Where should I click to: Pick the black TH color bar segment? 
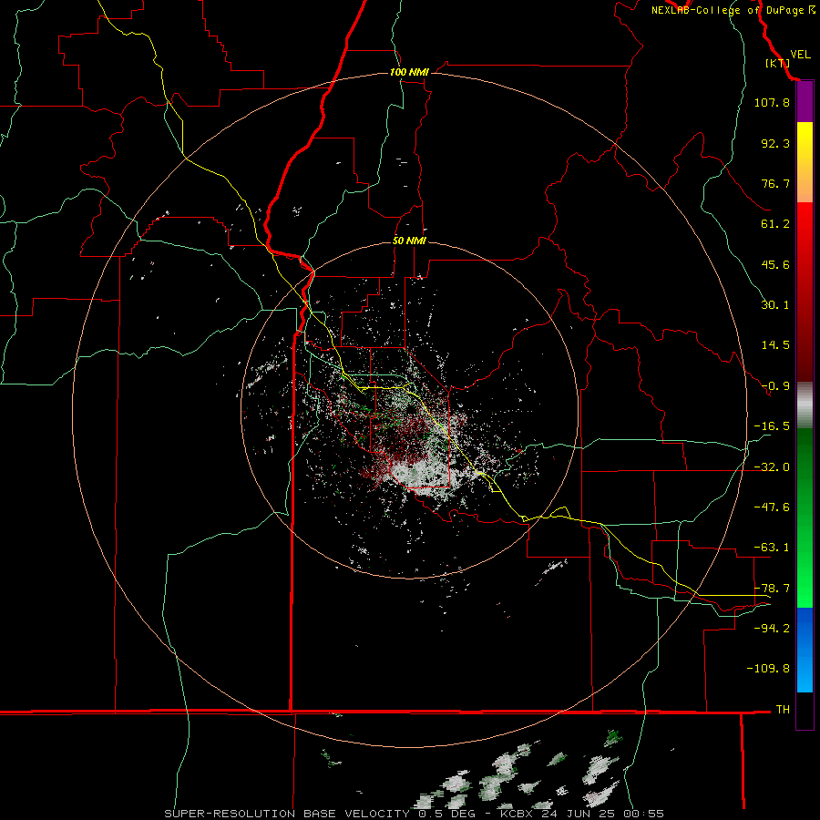pos(805,710)
